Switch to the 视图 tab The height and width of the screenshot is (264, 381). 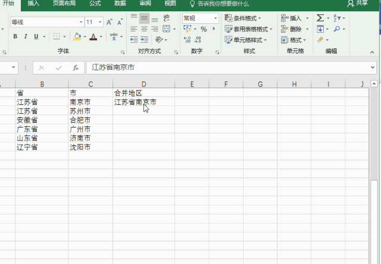click(170, 4)
